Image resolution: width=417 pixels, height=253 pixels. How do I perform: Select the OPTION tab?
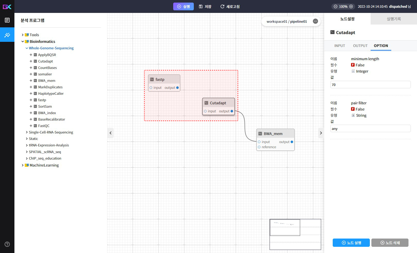pyautogui.click(x=381, y=46)
